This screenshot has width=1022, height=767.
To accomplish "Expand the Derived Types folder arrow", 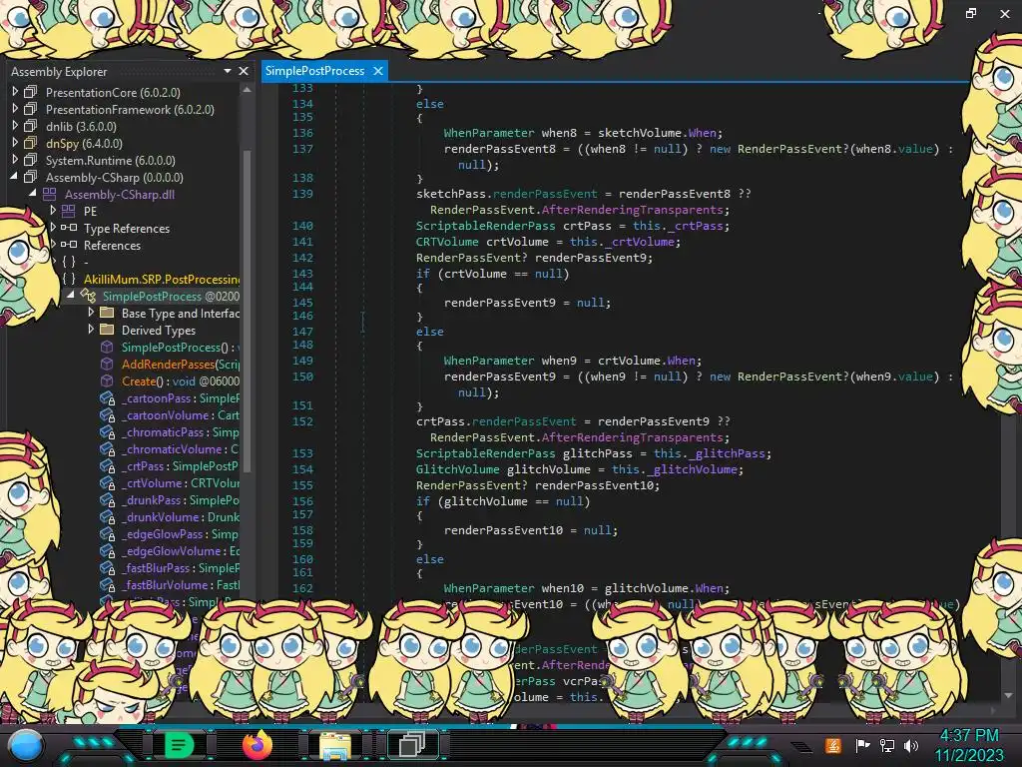I will coord(91,330).
